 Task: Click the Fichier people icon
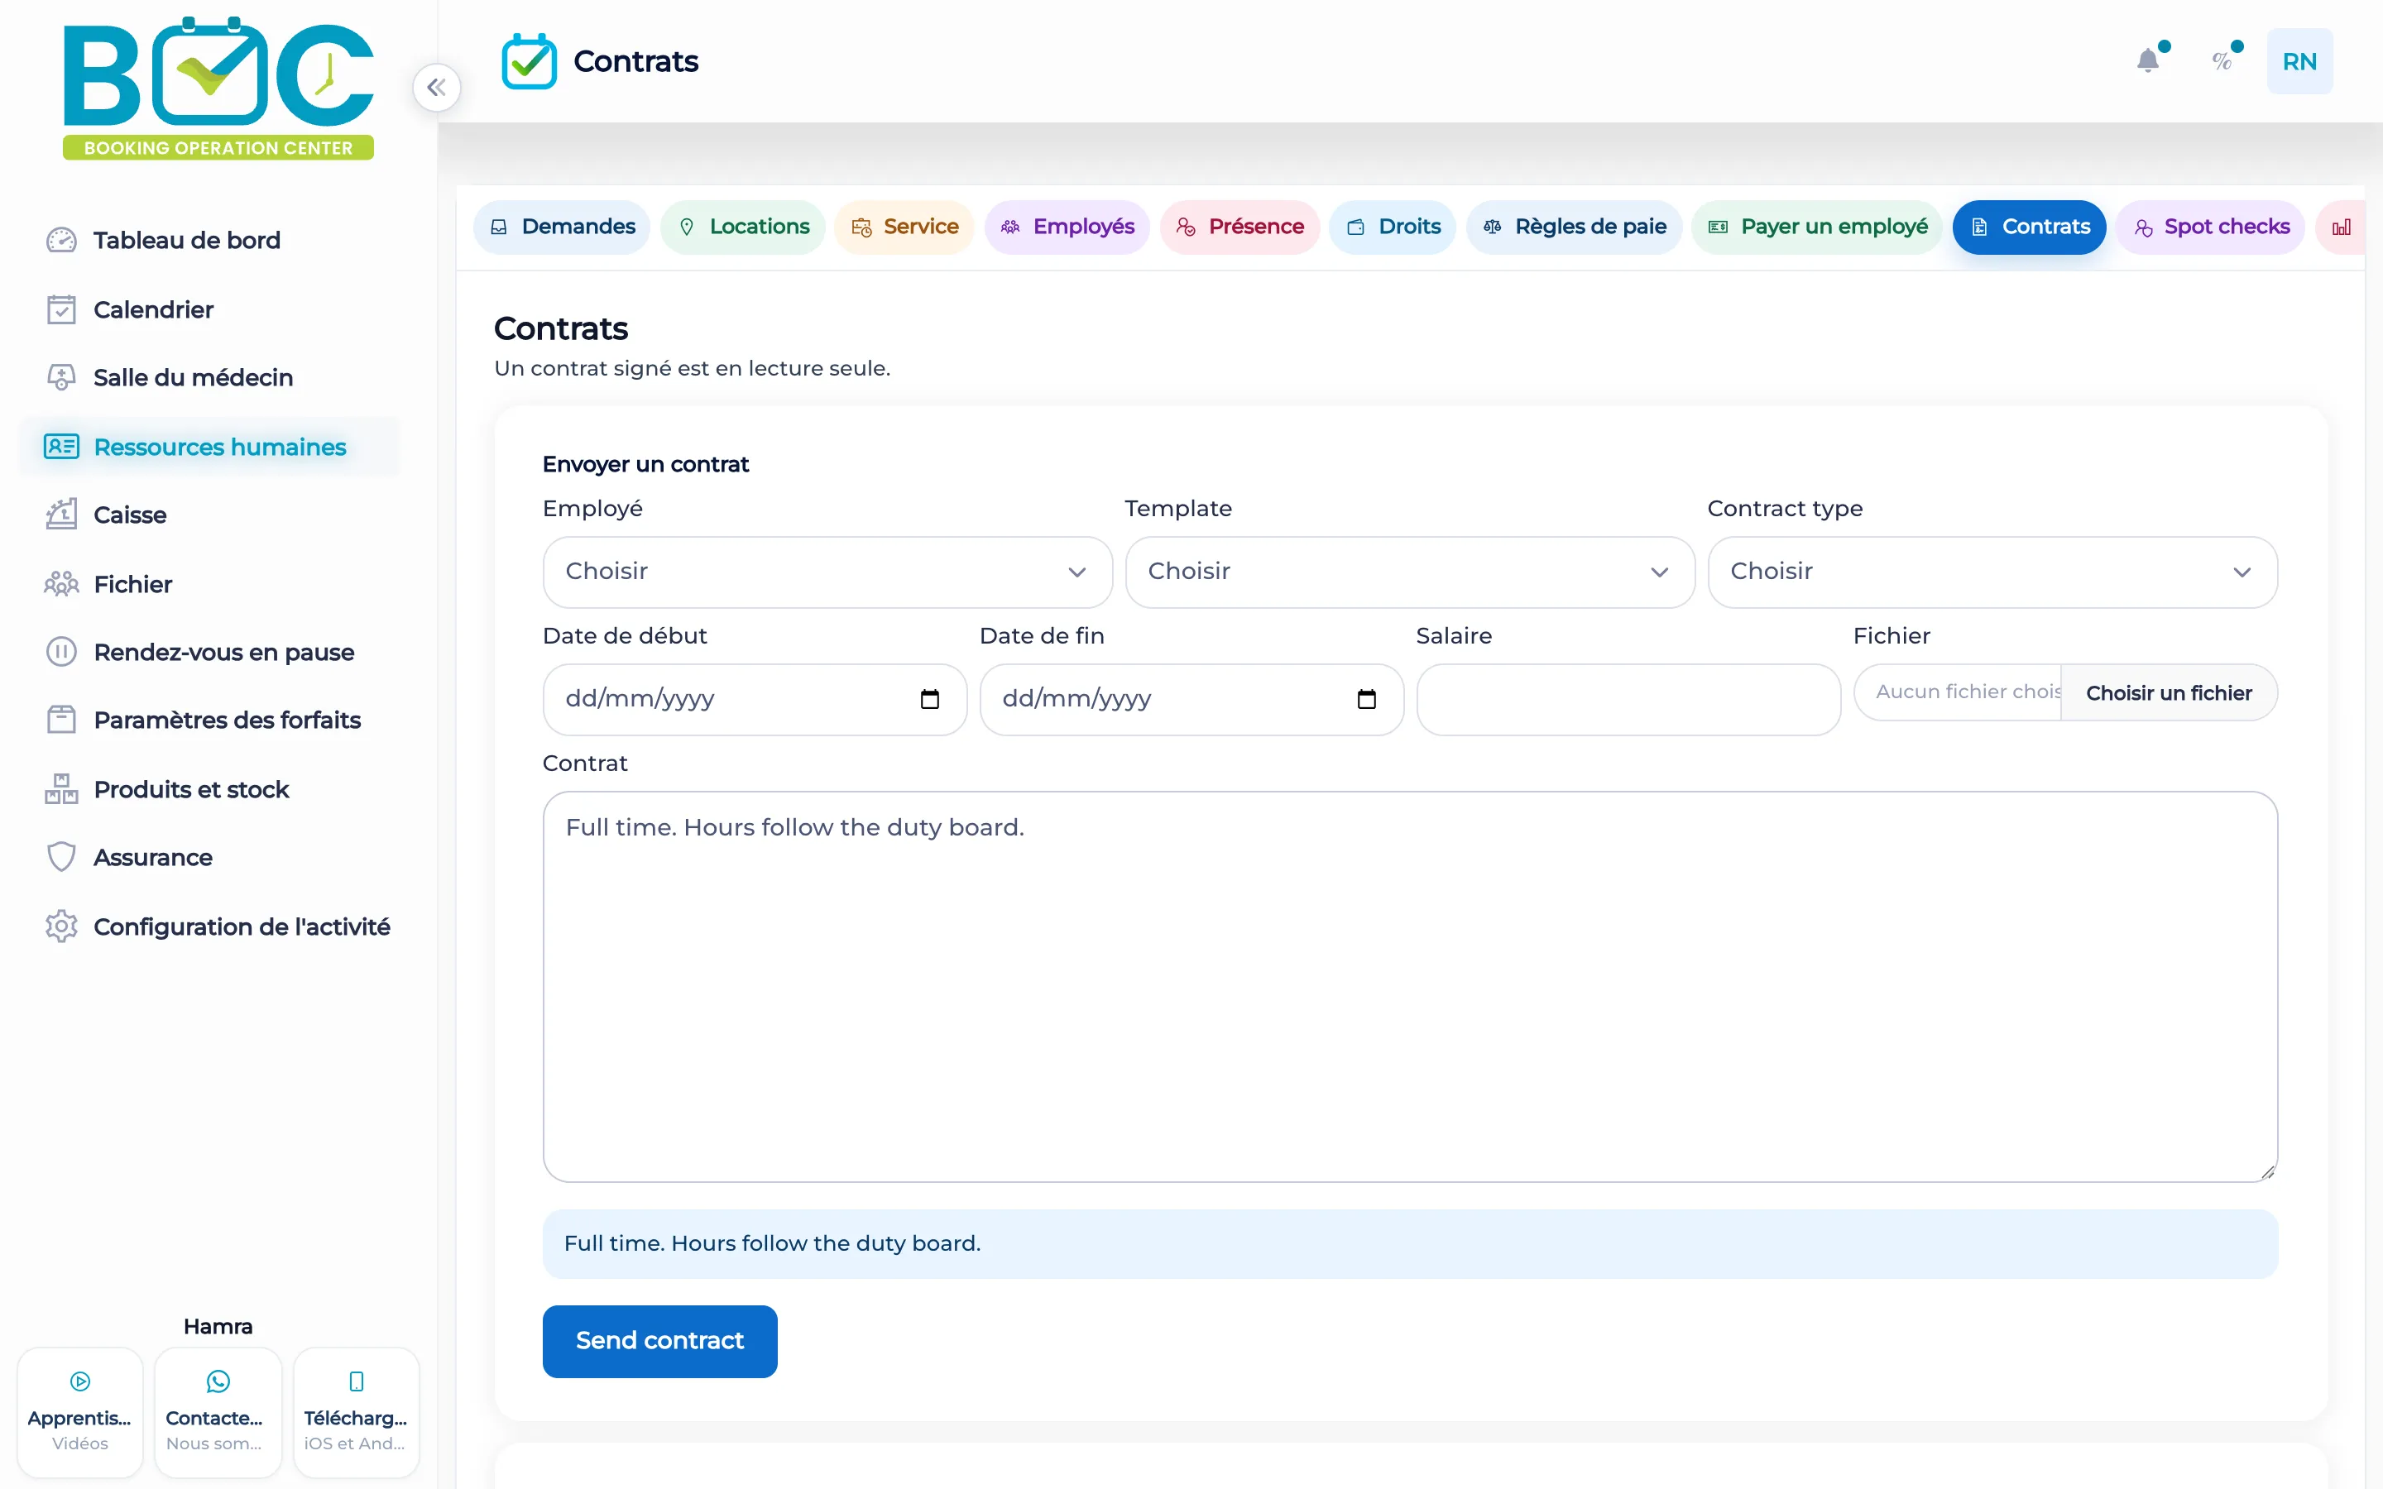(x=61, y=584)
